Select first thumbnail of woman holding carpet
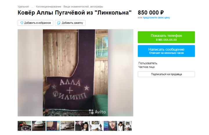This screenshot has height=135, width=209. 24,126
